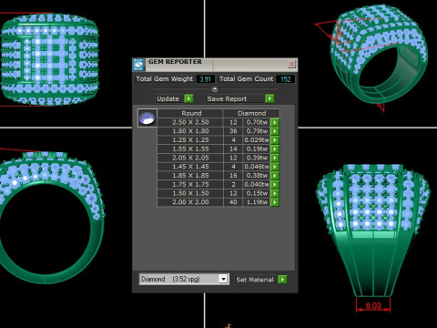Click green arrow on the 1.25 X 1.25 row

275,140
